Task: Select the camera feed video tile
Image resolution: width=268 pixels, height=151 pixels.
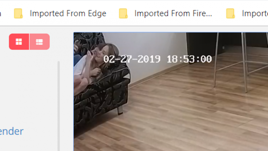Action: coord(171,91)
